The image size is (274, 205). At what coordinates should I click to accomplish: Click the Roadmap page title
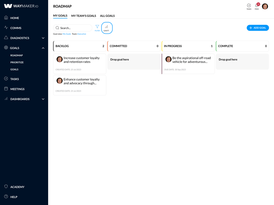63,6
